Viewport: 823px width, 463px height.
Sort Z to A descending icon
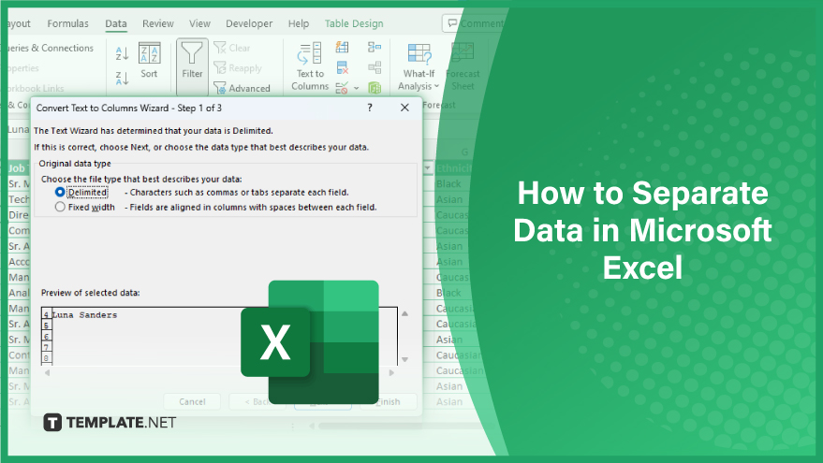(x=122, y=79)
